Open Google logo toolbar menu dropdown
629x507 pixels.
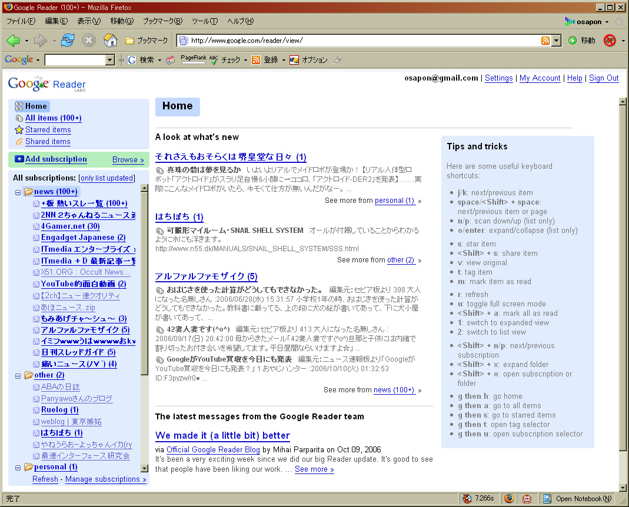tap(38, 60)
